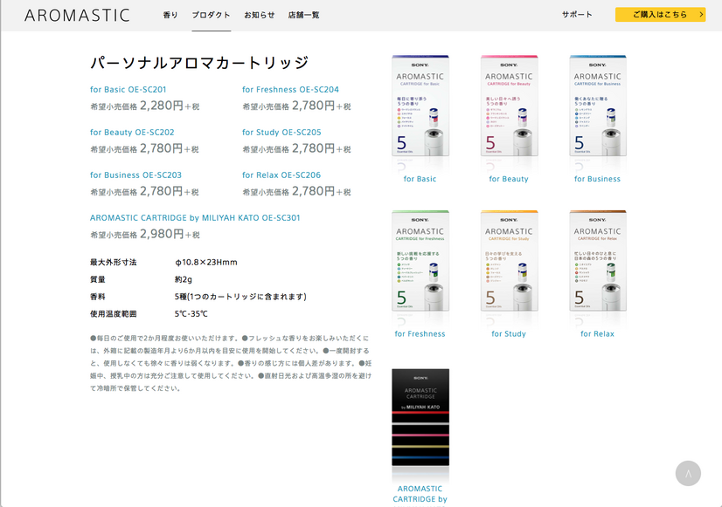Click the for Basic caption under image
Image resolution: width=722 pixels, height=507 pixels.
[420, 179]
